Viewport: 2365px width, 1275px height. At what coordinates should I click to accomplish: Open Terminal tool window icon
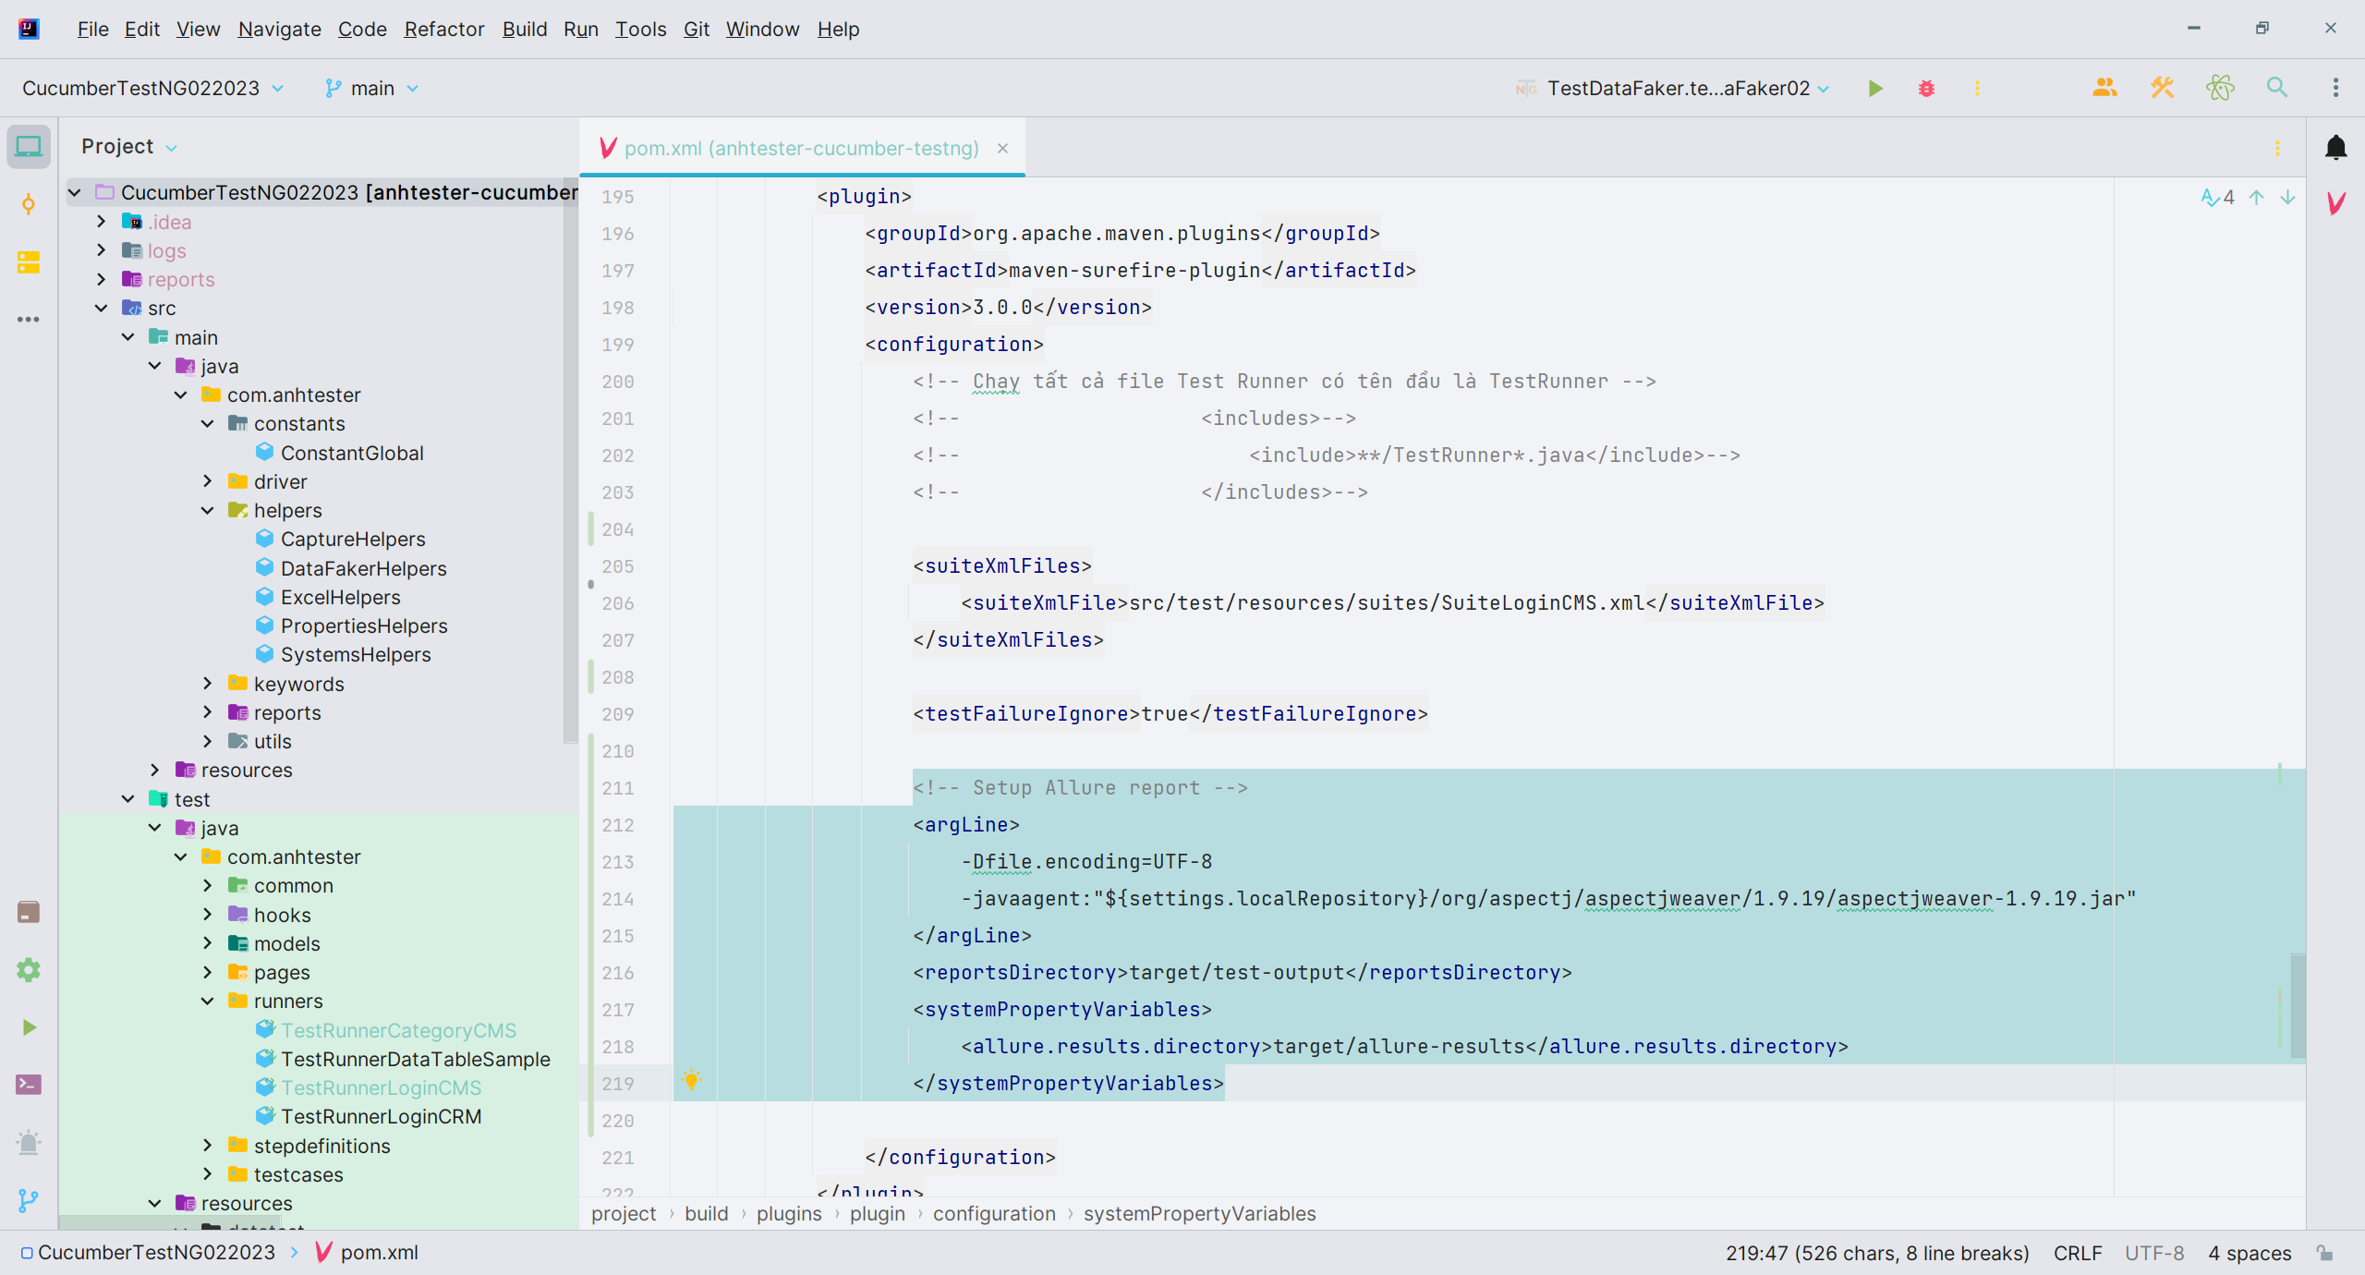point(29,1085)
